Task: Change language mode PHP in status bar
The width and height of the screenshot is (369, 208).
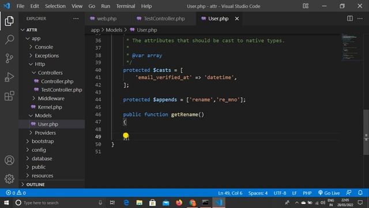Action: (x=307, y=193)
